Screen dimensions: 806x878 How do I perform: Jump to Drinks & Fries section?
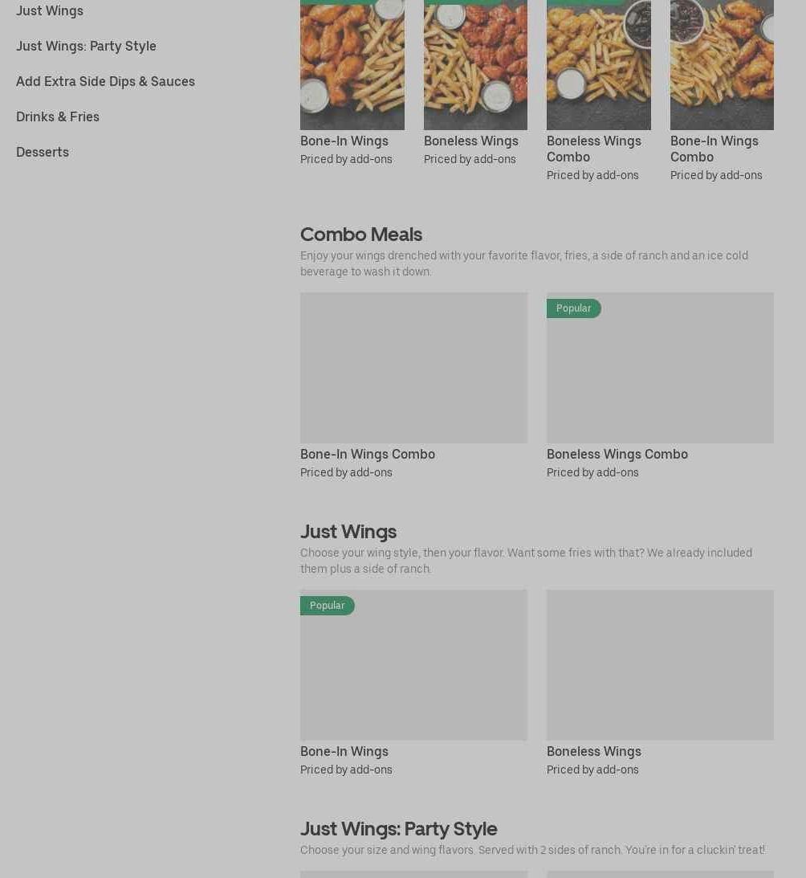click(58, 116)
